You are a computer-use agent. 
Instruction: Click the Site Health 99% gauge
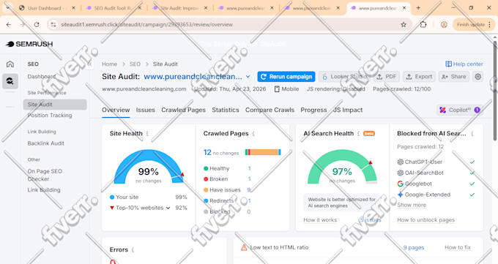(149, 167)
